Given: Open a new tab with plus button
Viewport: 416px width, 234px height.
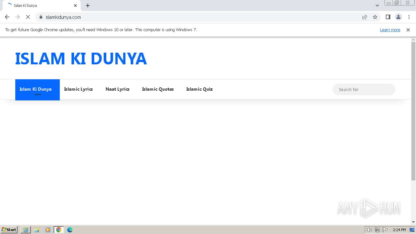Looking at the screenshot, I should point(88,6).
